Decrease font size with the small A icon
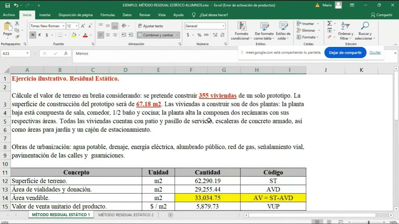 pyautogui.click(x=90, y=26)
